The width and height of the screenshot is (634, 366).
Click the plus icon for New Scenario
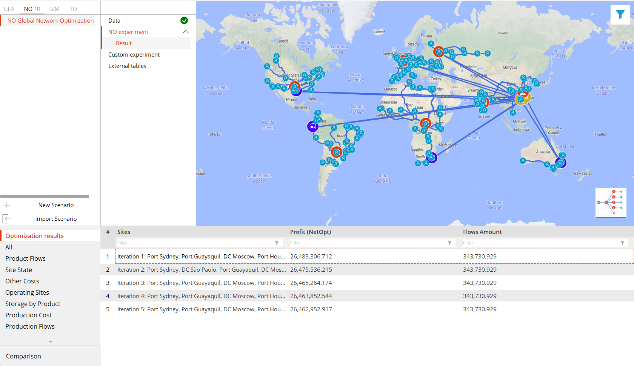pos(7,205)
